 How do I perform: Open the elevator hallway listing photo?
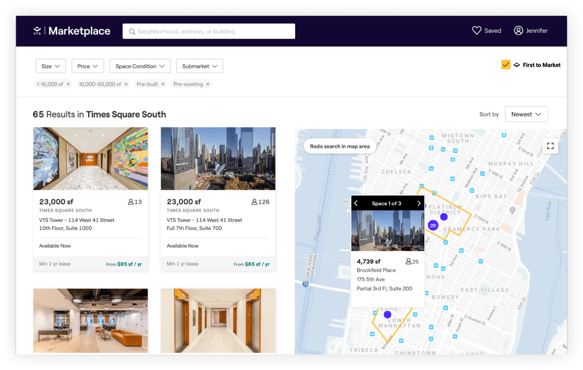click(x=218, y=321)
